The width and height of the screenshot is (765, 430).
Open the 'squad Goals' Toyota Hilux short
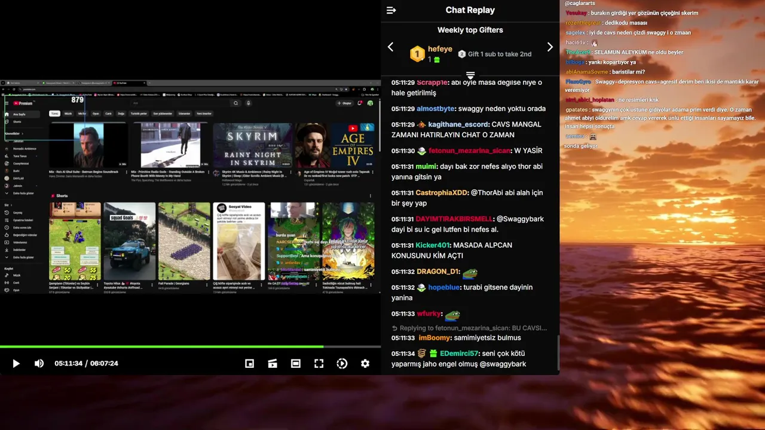coord(130,241)
